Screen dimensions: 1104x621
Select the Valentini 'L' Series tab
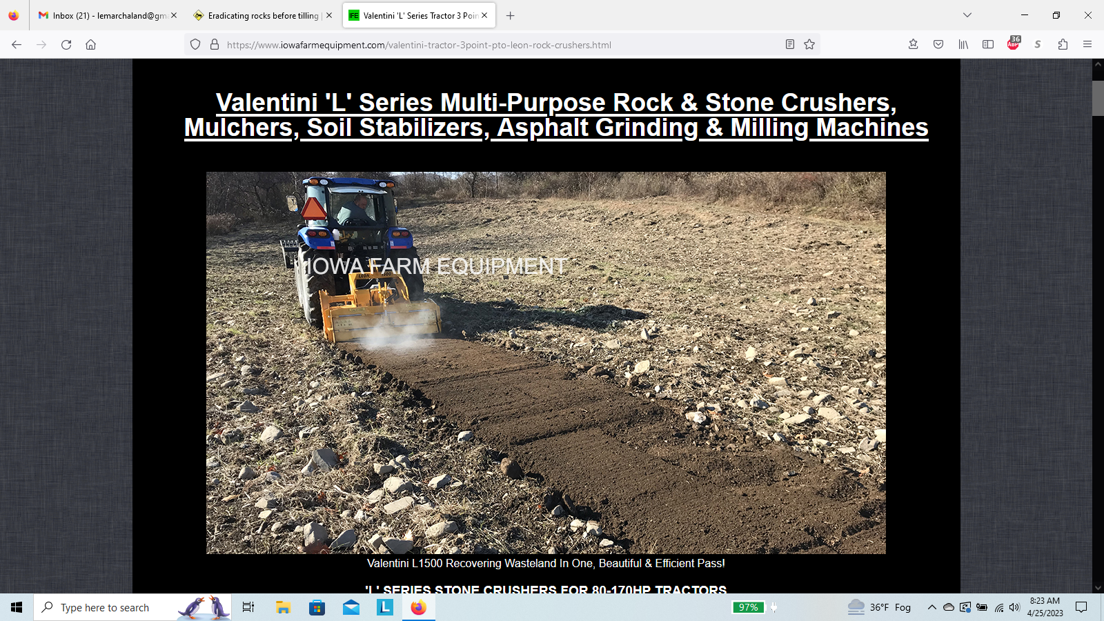[x=419, y=15]
